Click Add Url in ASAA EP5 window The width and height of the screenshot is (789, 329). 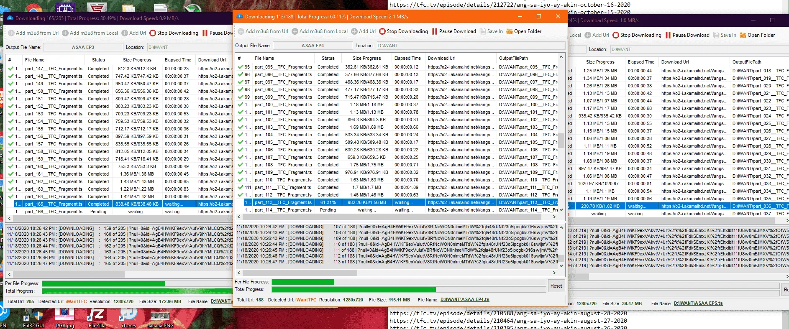(597, 35)
